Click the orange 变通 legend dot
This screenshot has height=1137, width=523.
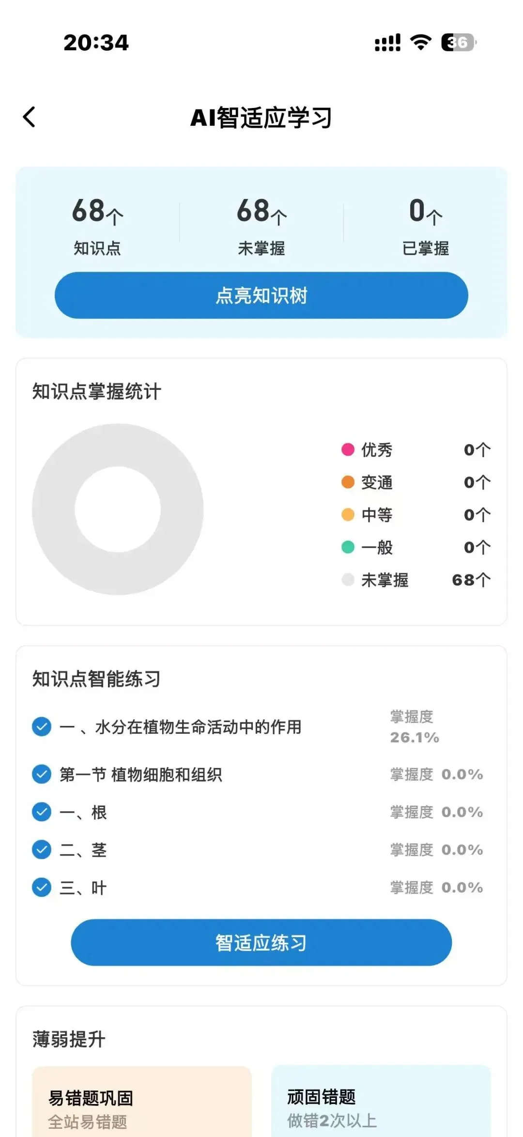click(x=348, y=482)
